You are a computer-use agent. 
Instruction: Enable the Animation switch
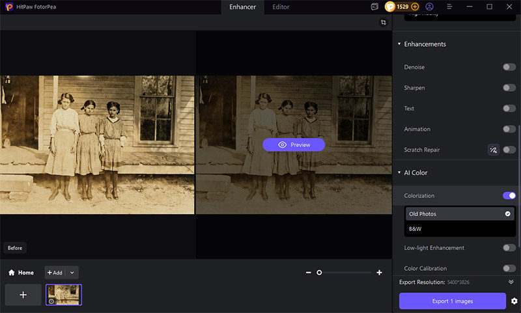pyautogui.click(x=509, y=129)
